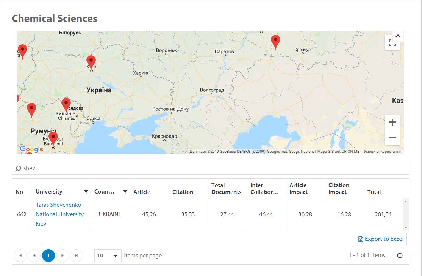Select the rank number 662 cell
This screenshot has width=422, height=276.
(x=22, y=214)
